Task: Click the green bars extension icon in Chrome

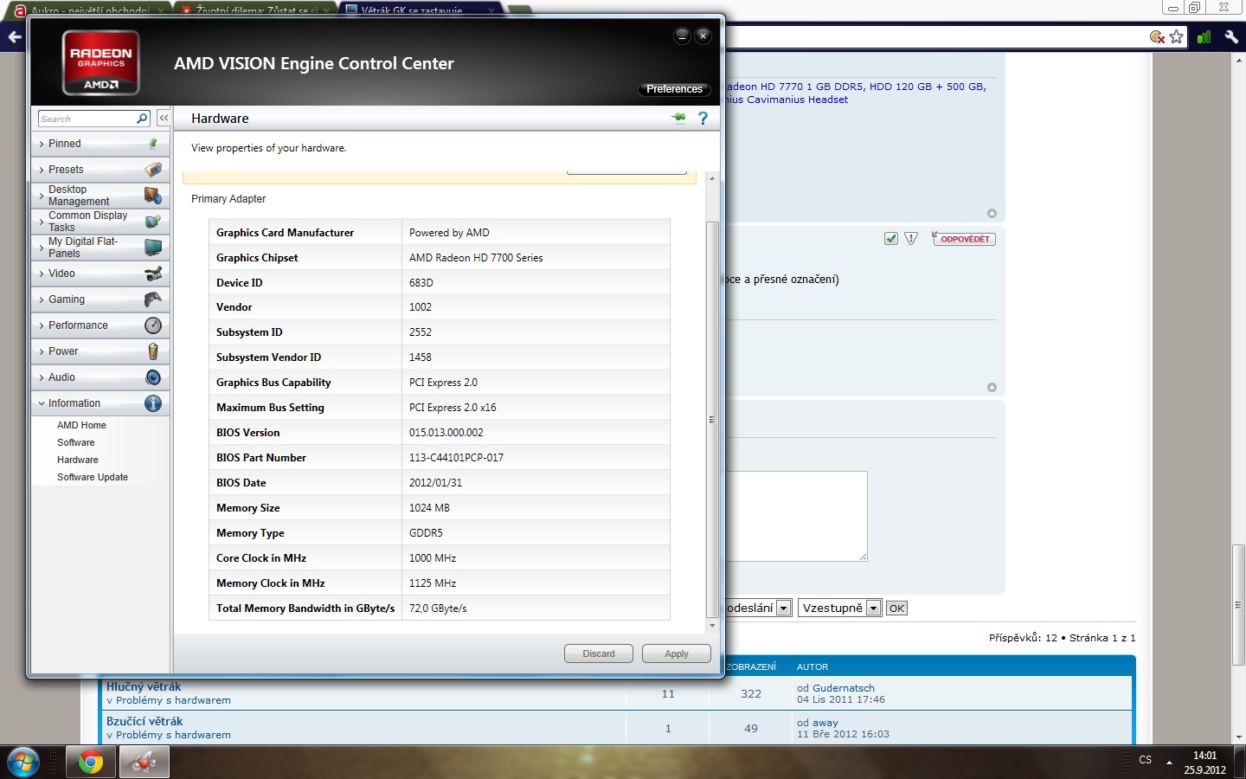Action: tap(1204, 36)
